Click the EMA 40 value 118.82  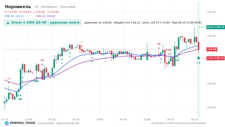pyautogui.click(x=51, y=16)
